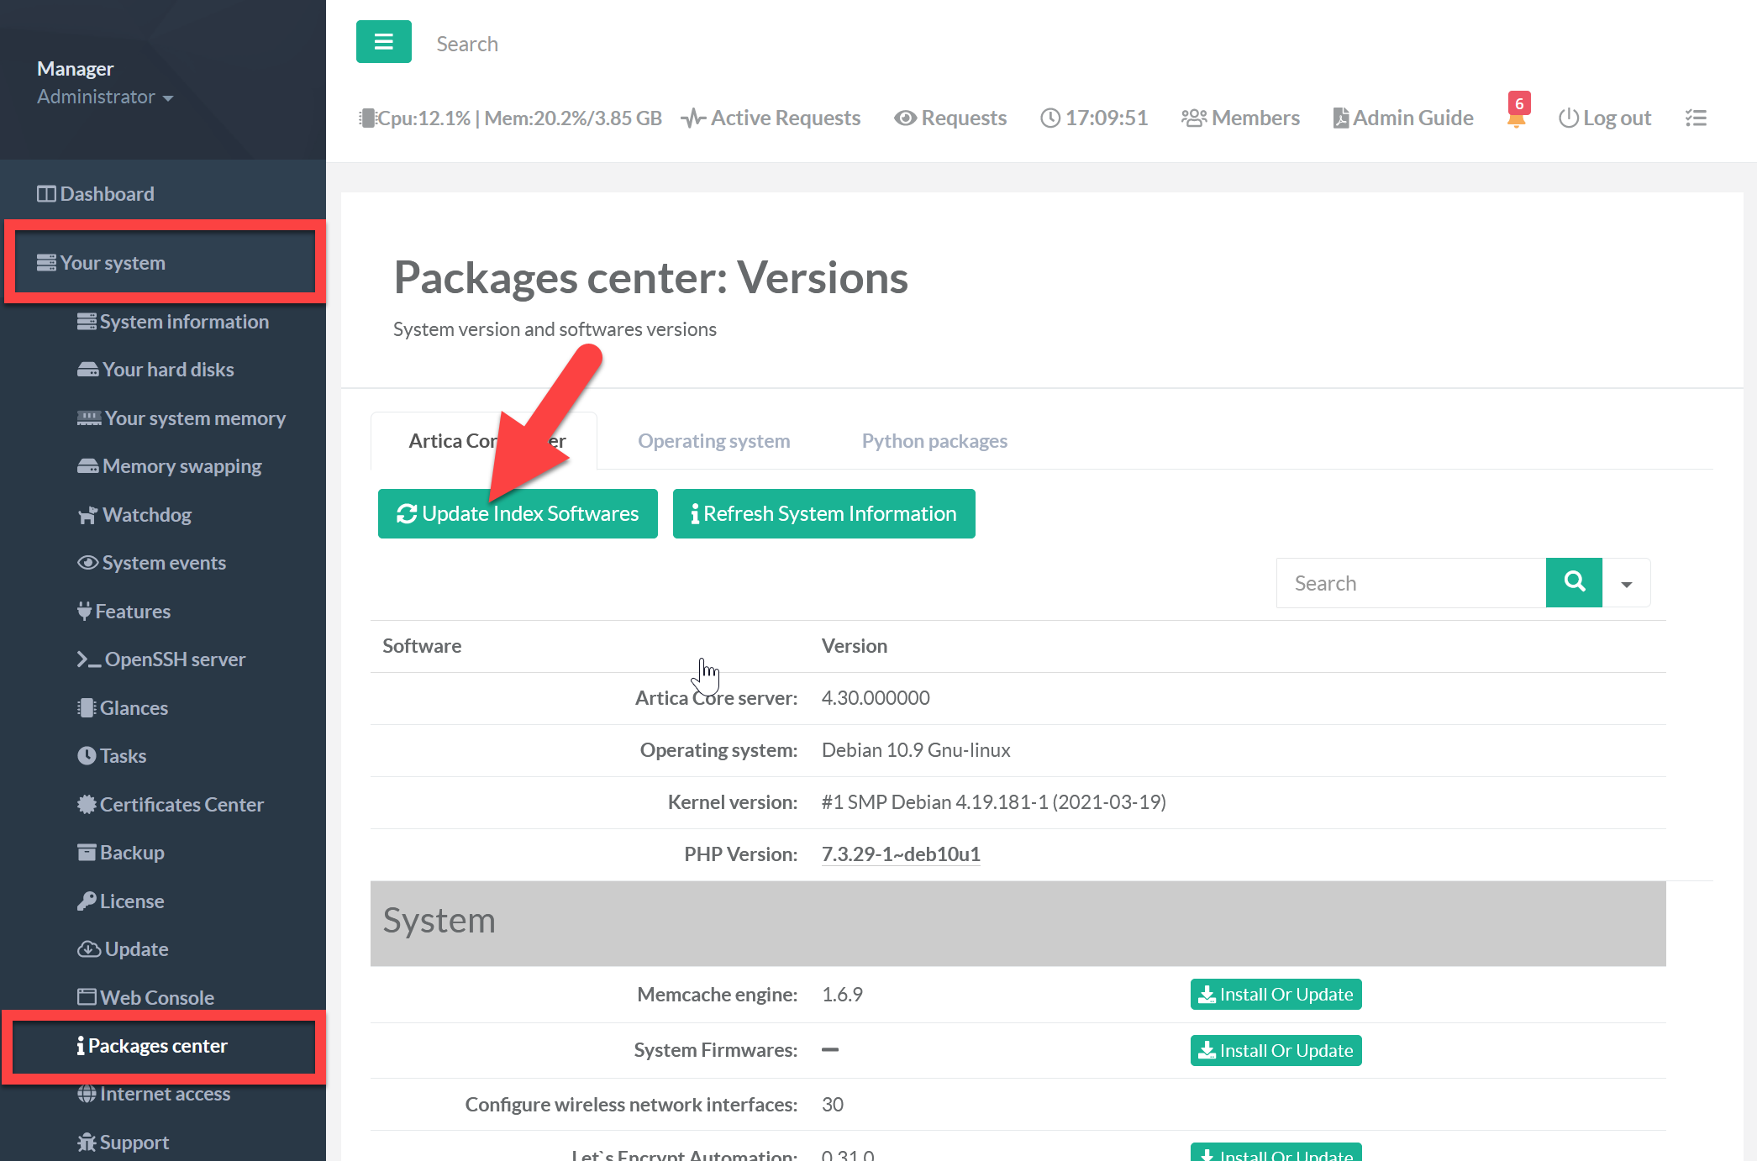Focus the table Search input field

point(1410,583)
